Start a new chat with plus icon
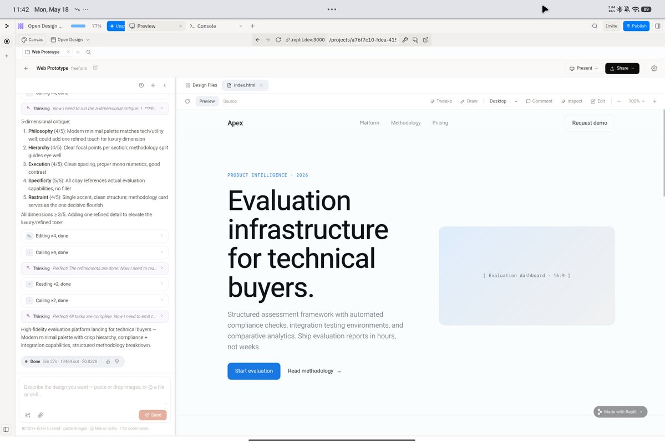The width and height of the screenshot is (665, 444). point(153,85)
